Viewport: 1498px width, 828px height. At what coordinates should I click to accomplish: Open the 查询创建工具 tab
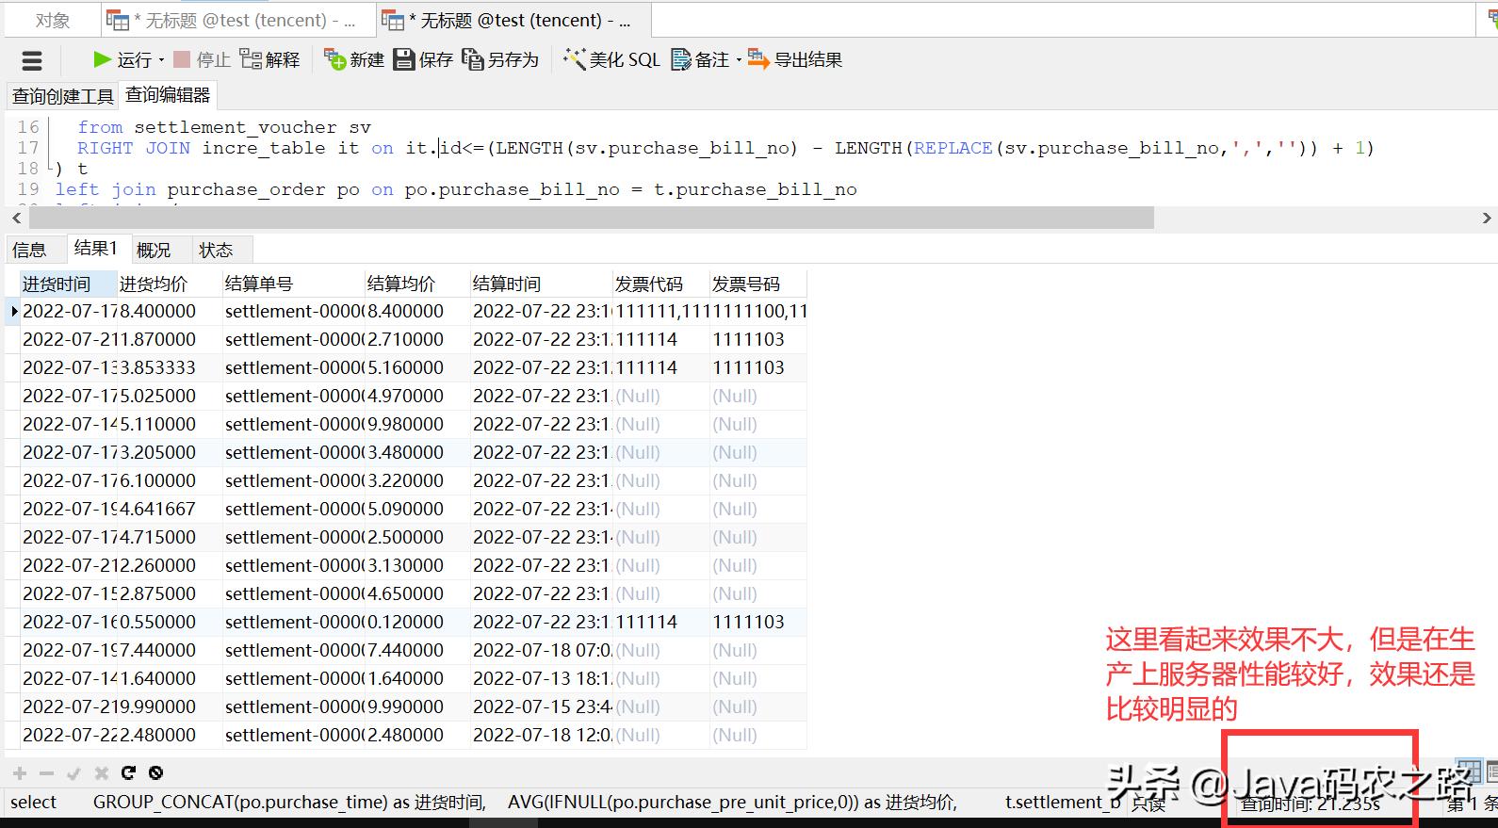click(62, 96)
